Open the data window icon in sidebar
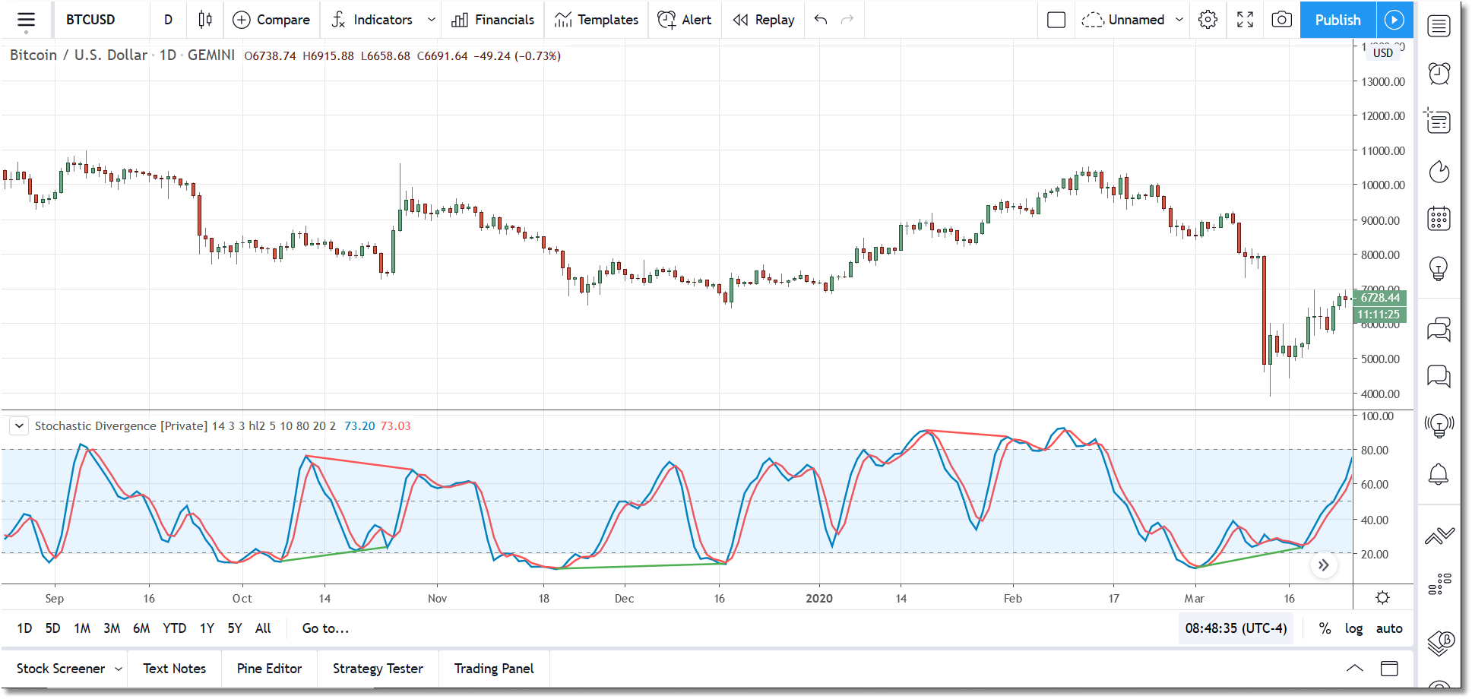 click(x=1439, y=121)
